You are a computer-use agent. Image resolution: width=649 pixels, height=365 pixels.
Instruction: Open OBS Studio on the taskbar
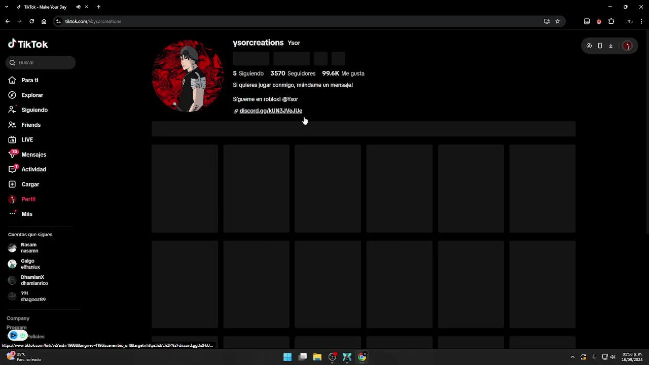click(332, 357)
